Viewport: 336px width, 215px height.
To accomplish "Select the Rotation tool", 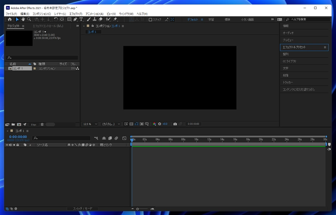I will 56,19.
